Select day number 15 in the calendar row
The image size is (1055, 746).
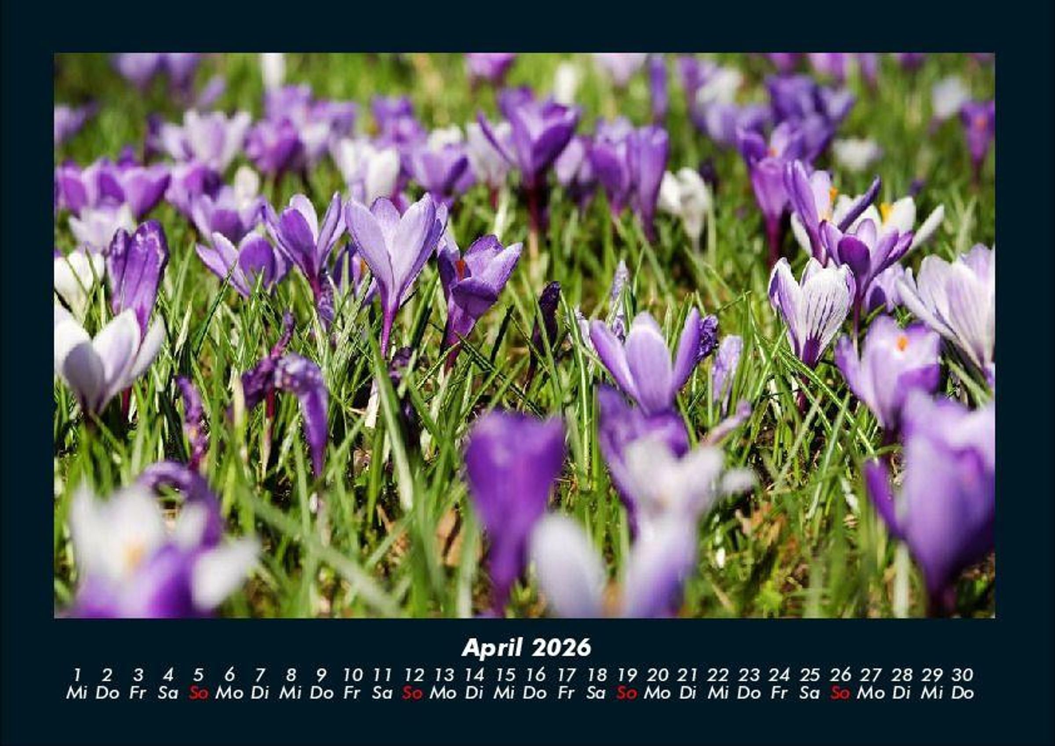pyautogui.click(x=505, y=675)
